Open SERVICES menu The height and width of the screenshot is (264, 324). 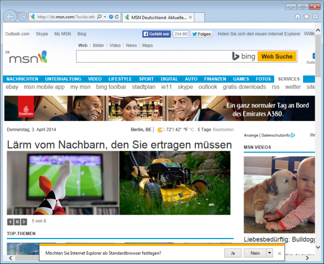point(289,79)
